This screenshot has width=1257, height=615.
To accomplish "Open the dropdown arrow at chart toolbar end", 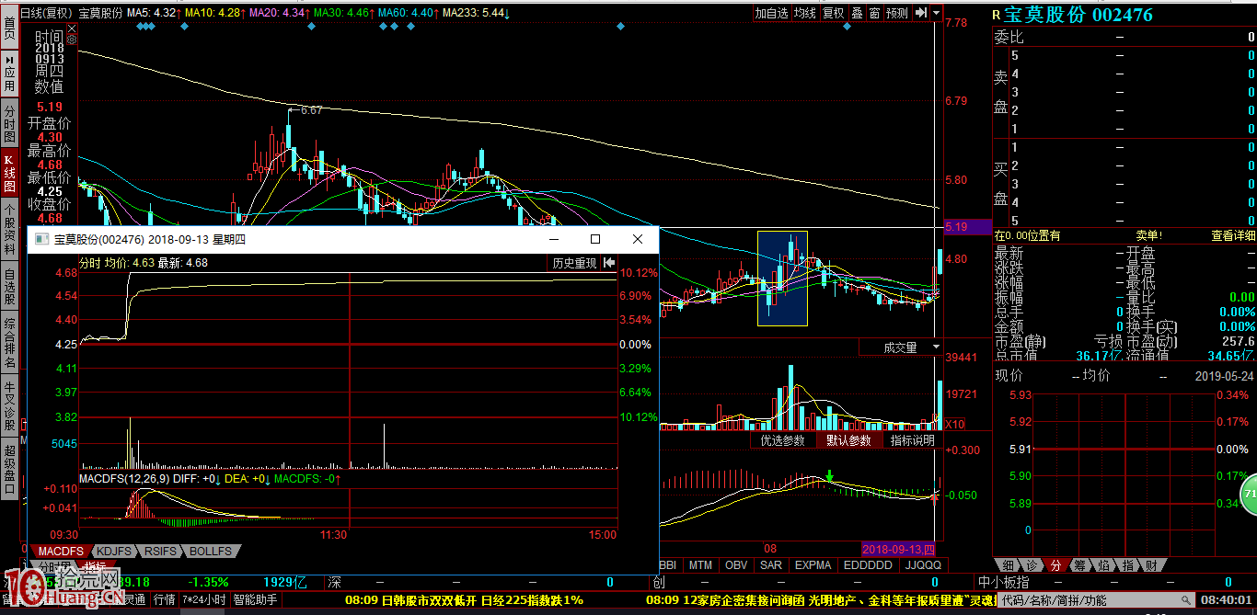I will coord(937,13).
